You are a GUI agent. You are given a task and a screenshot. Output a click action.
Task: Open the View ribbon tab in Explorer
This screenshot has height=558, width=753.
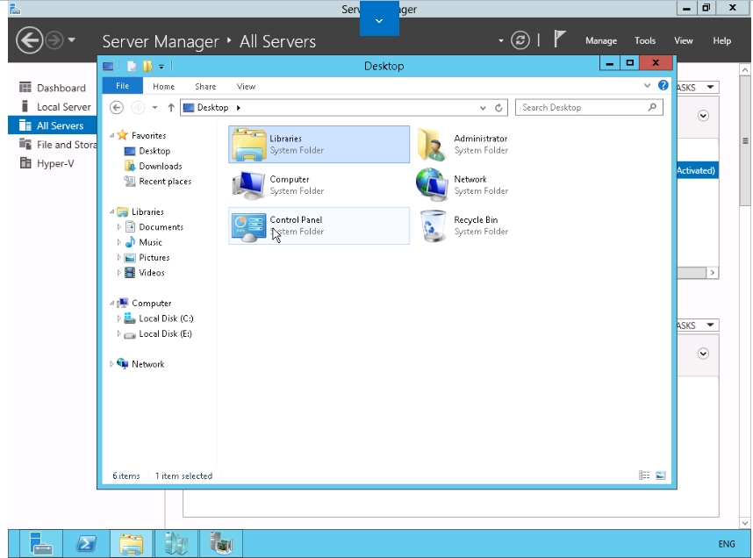click(246, 87)
